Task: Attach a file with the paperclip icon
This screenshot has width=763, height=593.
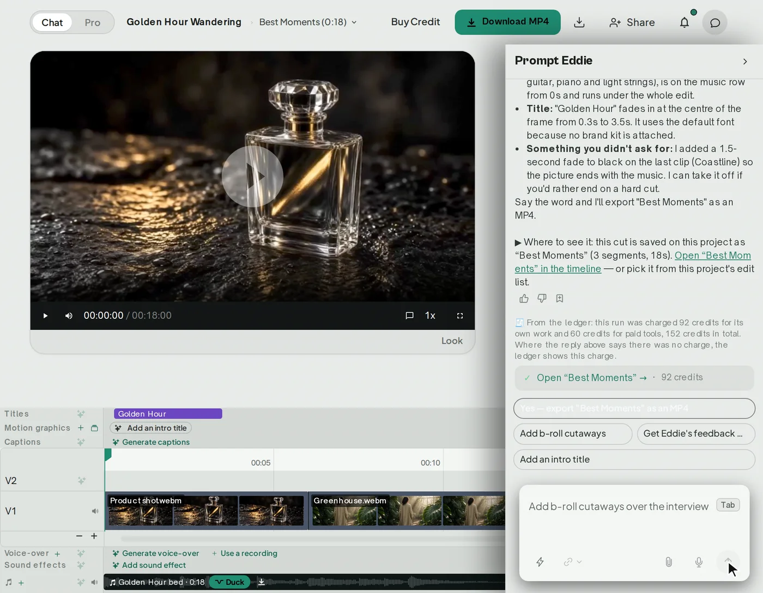Action: pos(669,562)
